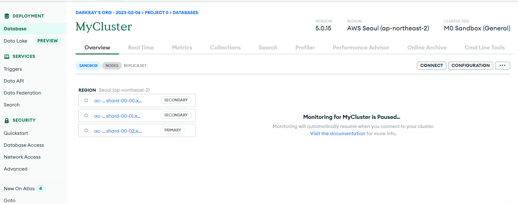The image size is (518, 204).
Task: Click the New On Atlas count badge 4
Action: pos(40,188)
